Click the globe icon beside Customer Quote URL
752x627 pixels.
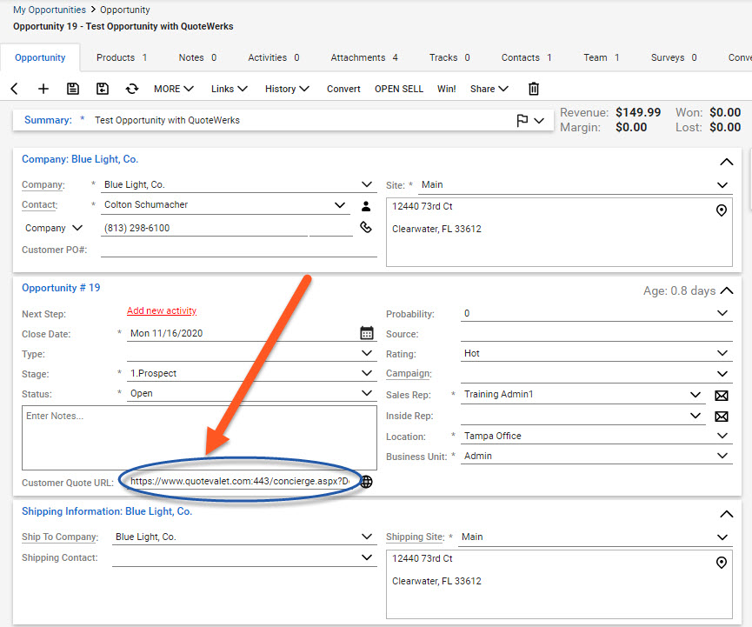[x=367, y=481]
